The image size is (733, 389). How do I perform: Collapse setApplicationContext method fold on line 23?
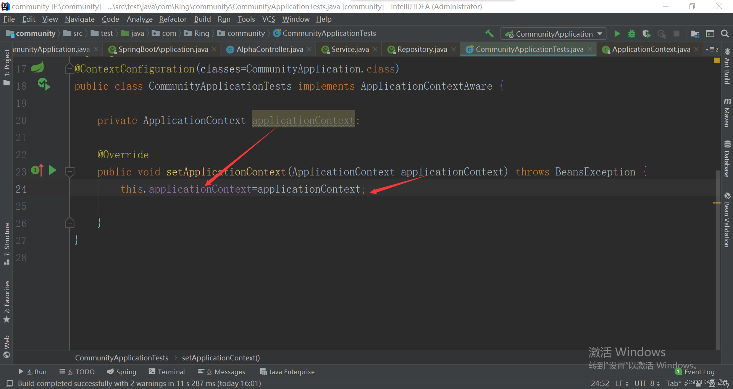point(69,172)
